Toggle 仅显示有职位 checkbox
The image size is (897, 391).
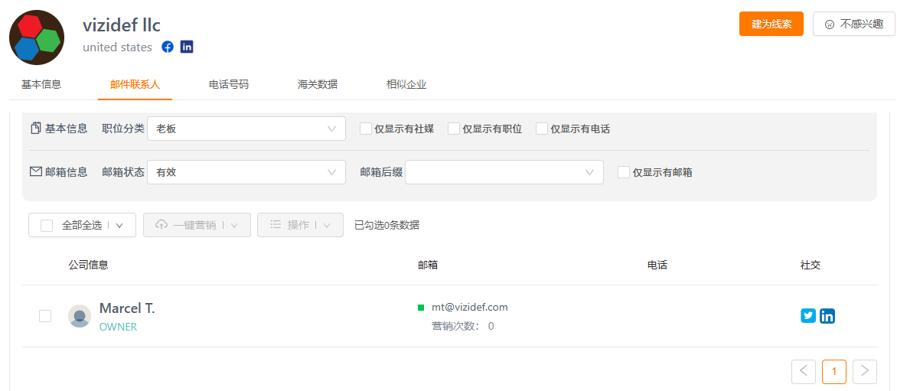(x=454, y=129)
